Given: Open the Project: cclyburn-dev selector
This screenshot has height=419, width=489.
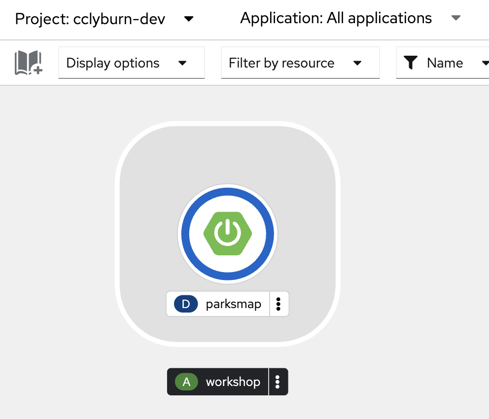Looking at the screenshot, I should 91,19.
